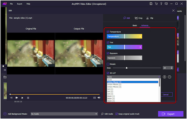Switch to the Clip tool
This screenshot has width=187, height=119.
[x=150, y=18]
